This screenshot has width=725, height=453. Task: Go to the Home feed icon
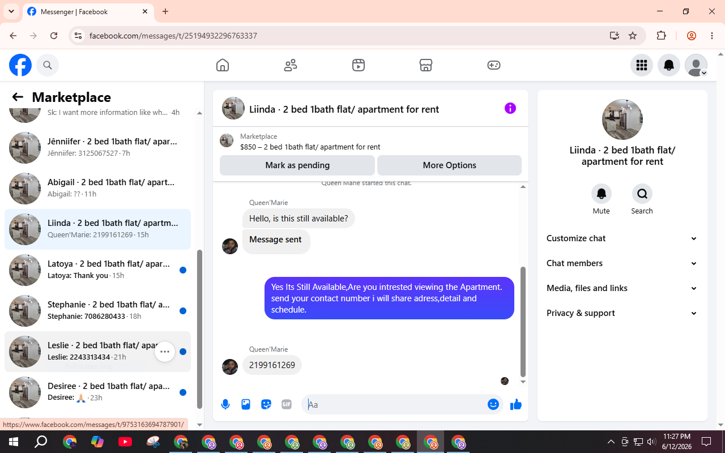(x=223, y=65)
